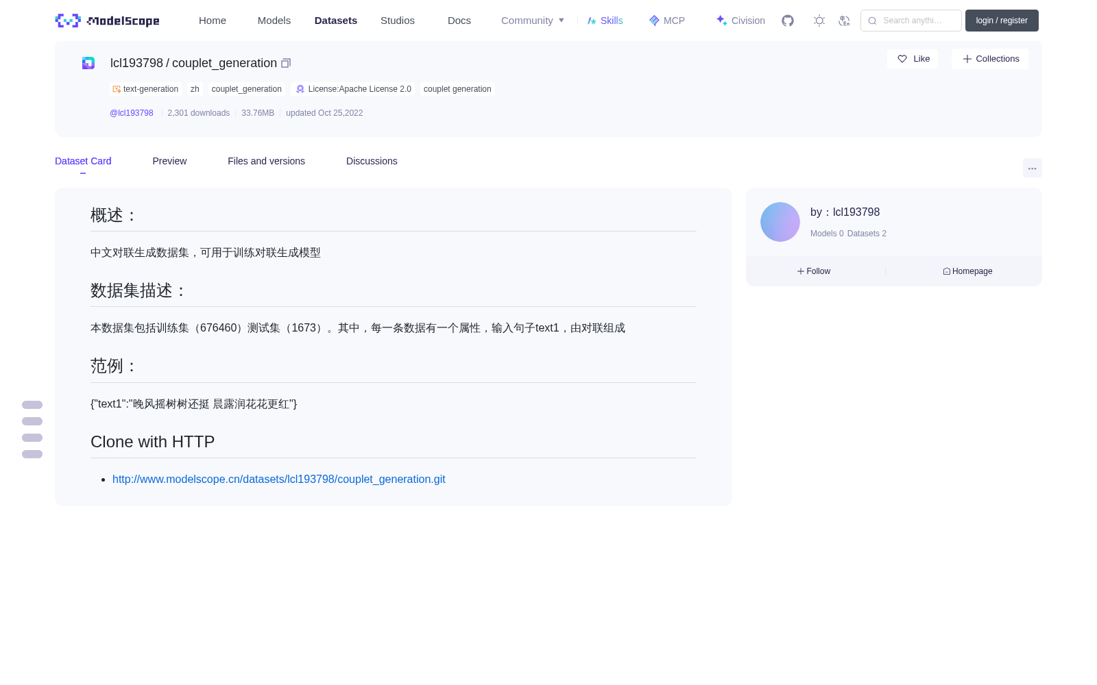Image resolution: width=1097 pixels, height=685 pixels.
Task: Open Models in navigation bar
Action: [x=274, y=21]
